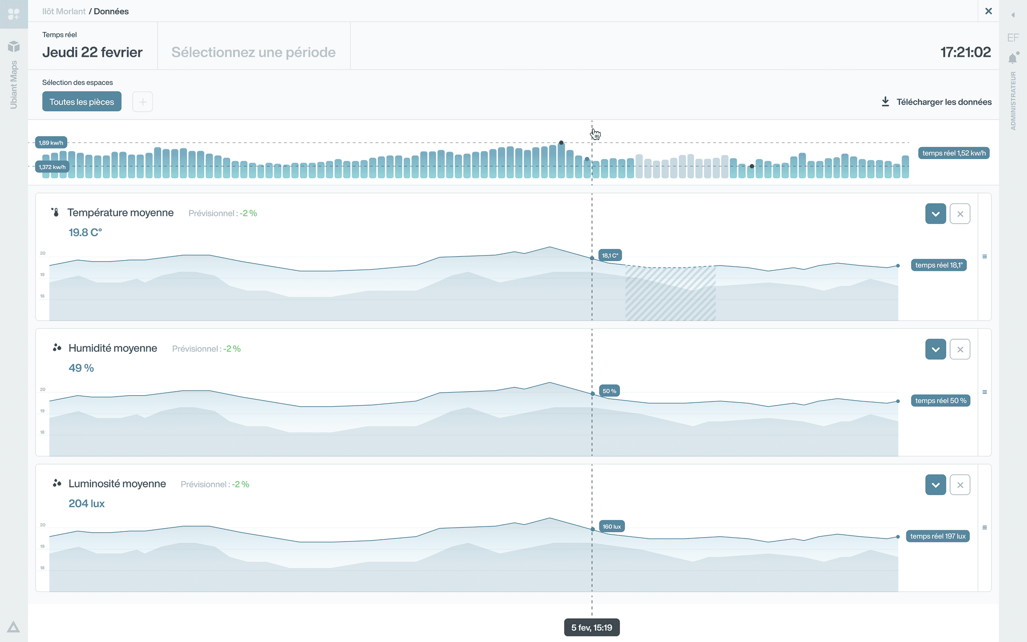Expand the Température moyenne chevron

pyautogui.click(x=935, y=214)
